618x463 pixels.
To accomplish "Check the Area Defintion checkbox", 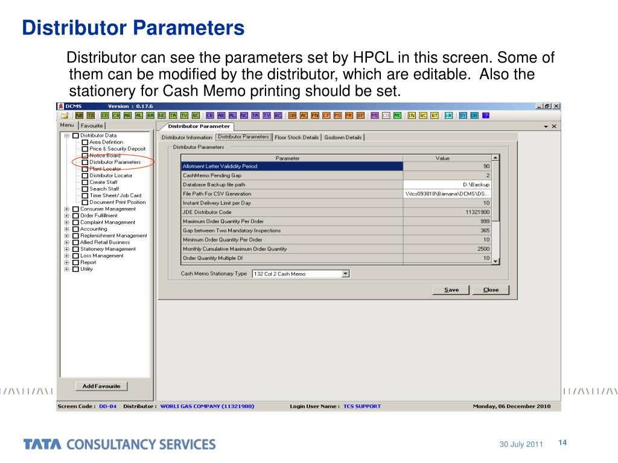I will (x=84, y=142).
